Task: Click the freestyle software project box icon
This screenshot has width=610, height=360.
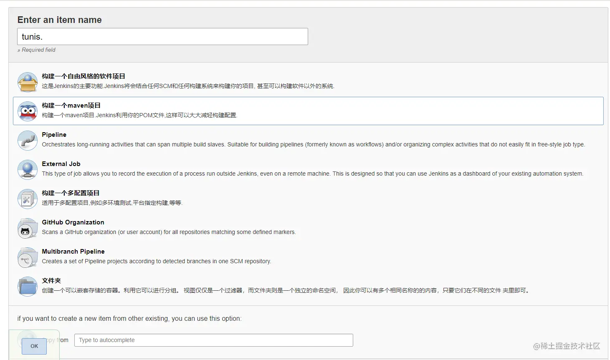Action: click(x=28, y=82)
